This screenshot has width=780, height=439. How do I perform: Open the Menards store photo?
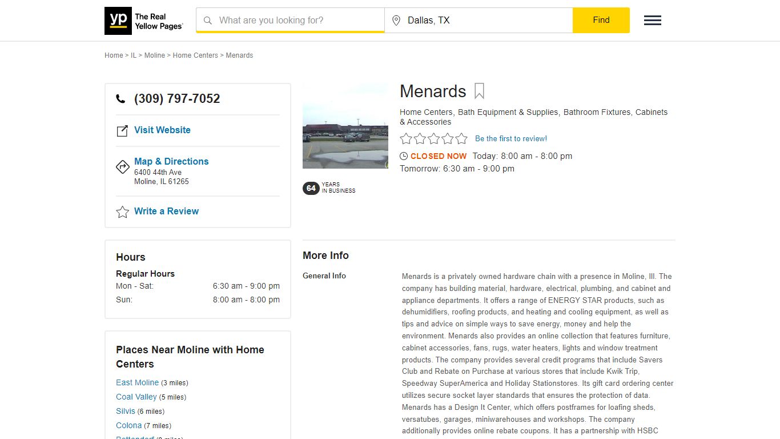pos(345,126)
